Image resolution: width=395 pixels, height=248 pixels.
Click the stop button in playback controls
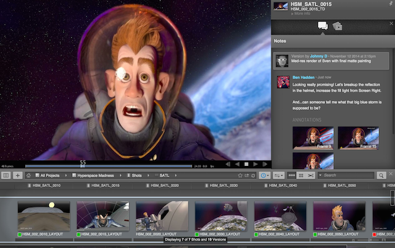246,164
